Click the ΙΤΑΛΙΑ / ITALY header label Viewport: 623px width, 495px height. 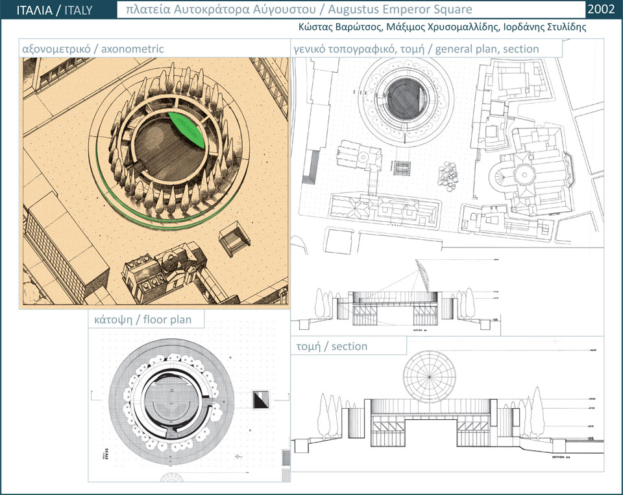coord(55,10)
